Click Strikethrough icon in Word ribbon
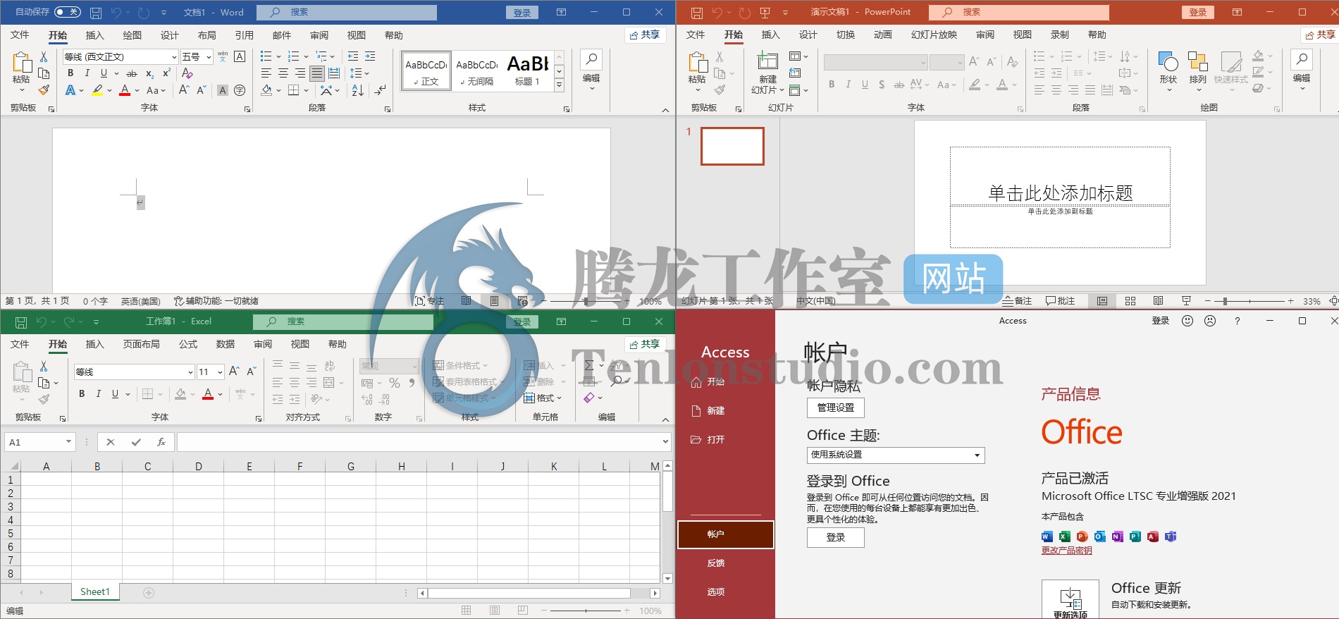 click(x=132, y=73)
